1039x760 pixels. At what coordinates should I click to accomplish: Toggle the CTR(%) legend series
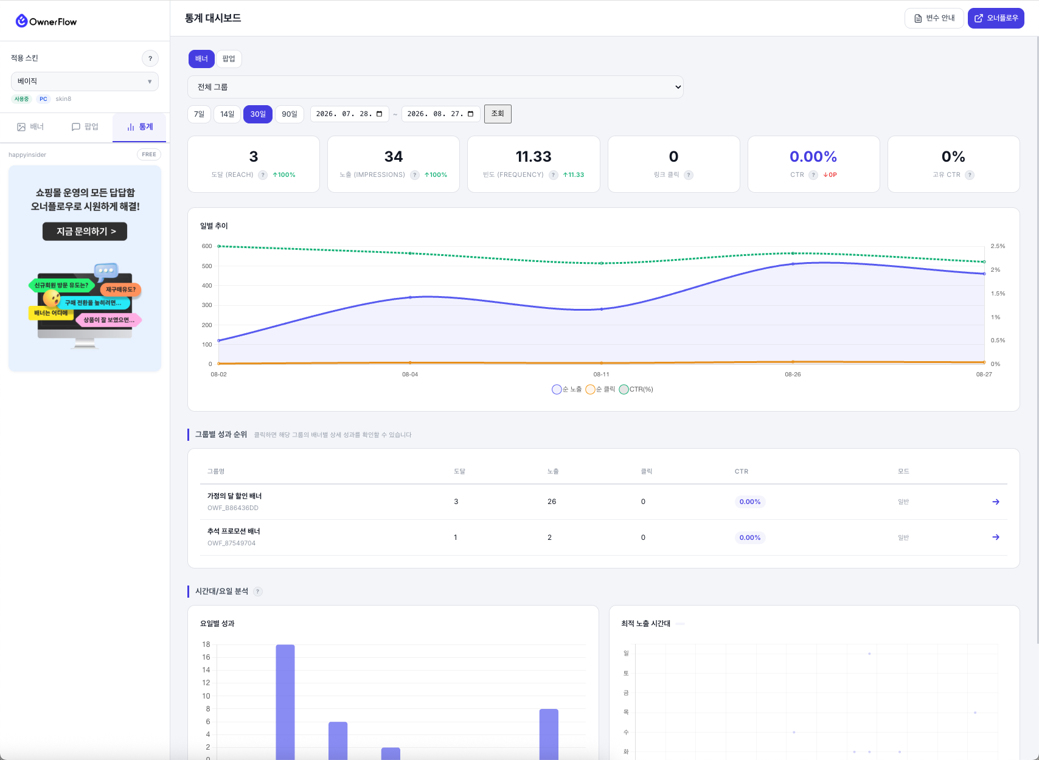[636, 390]
